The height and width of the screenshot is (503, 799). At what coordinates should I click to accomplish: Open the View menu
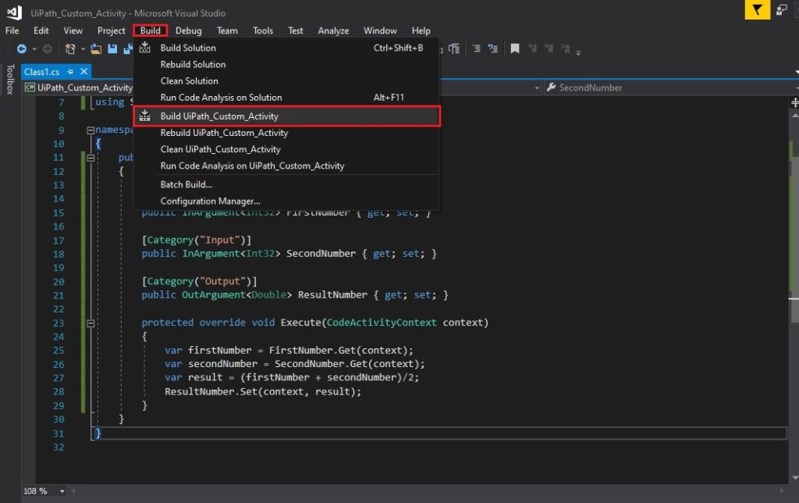coord(73,30)
